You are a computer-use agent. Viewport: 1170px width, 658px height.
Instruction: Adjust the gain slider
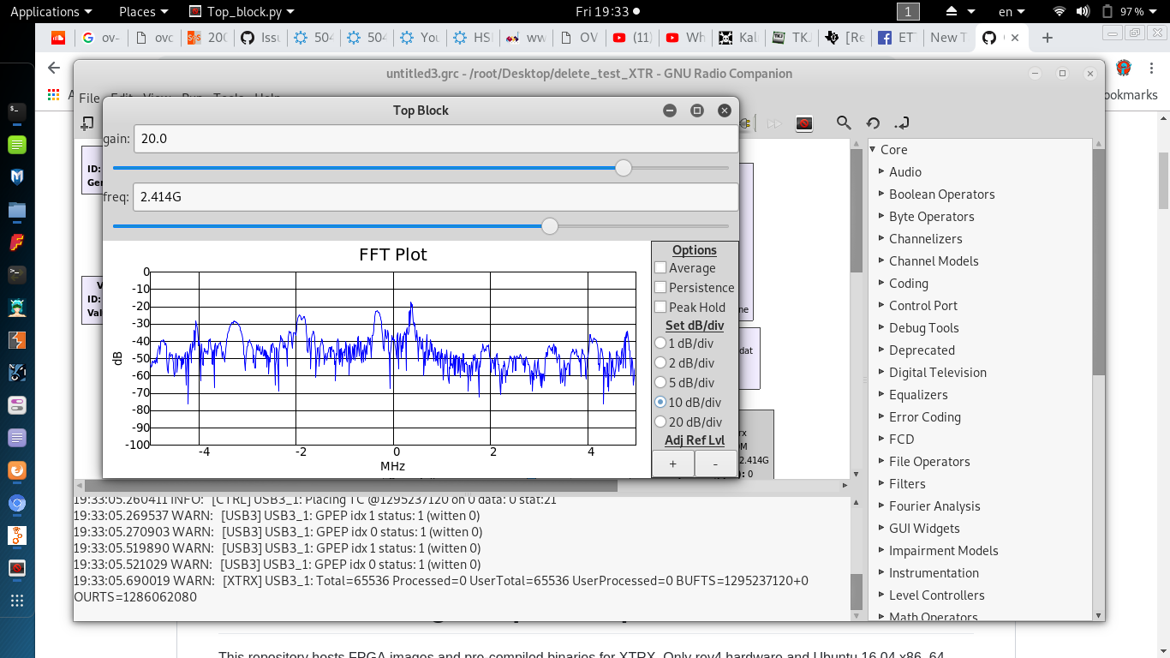623,168
